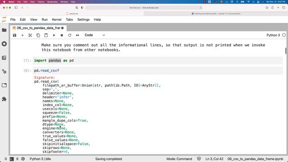Go back in Safari
288x162 pixels.
click(22, 8)
